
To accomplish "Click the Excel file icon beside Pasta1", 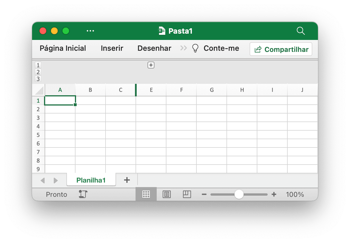I will 162,31.
